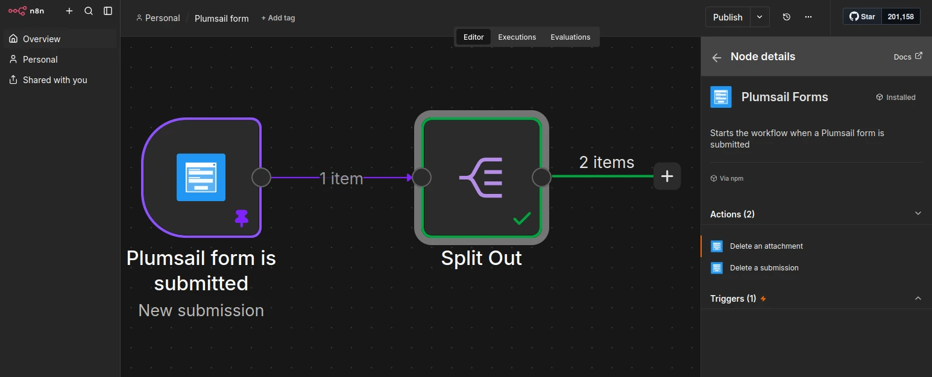The height and width of the screenshot is (377, 932).
Task: Click GitHub star count 201,158
Action: pyautogui.click(x=901, y=17)
